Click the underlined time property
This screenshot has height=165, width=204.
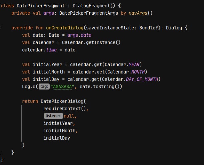coord(51,50)
